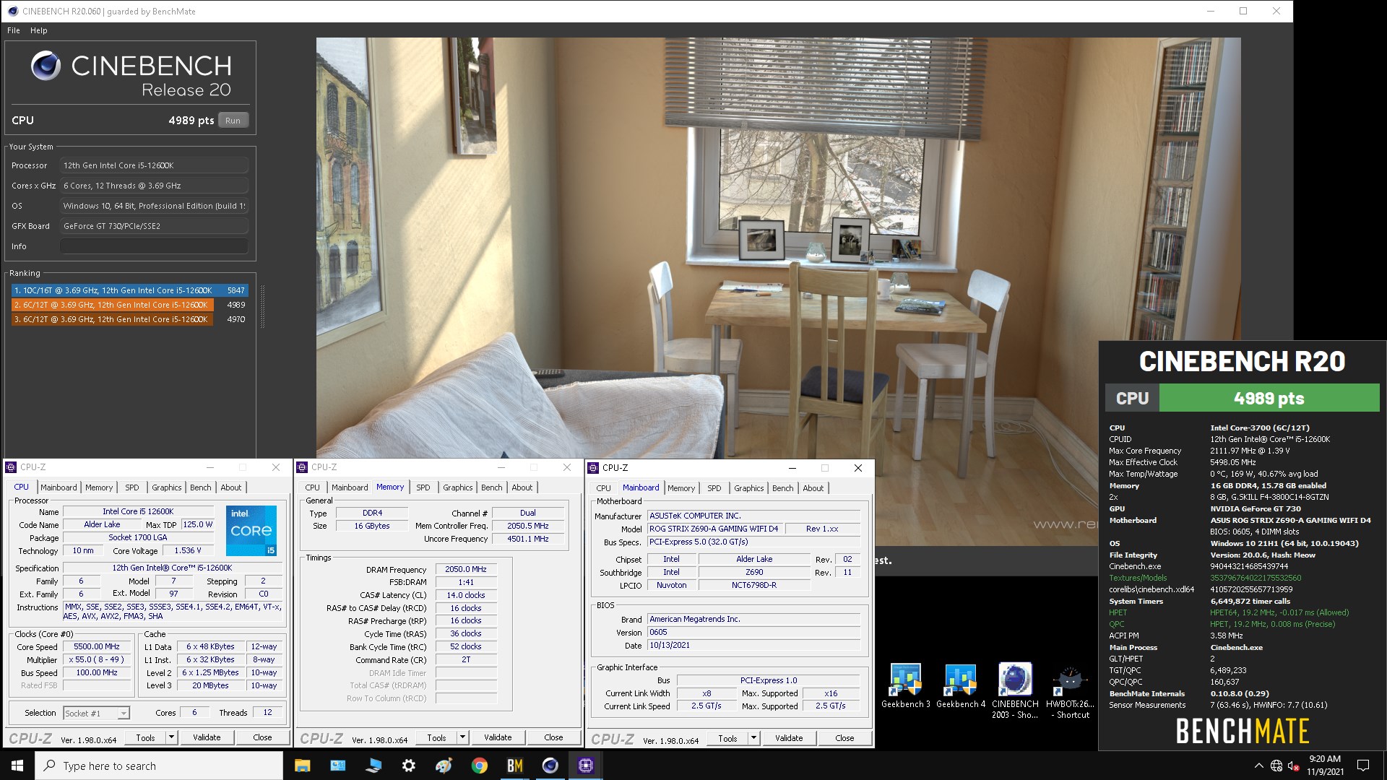Screen dimensions: 1387x780
Task: Open the Windows Start menu
Action: coord(17,766)
